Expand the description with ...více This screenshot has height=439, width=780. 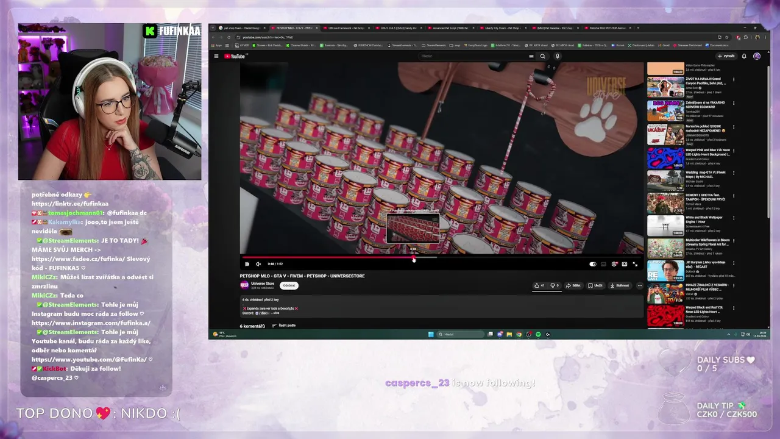(275, 313)
